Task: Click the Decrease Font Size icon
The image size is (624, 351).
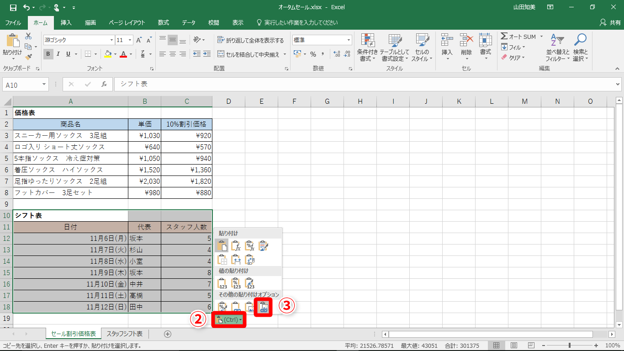Action: 149,40
